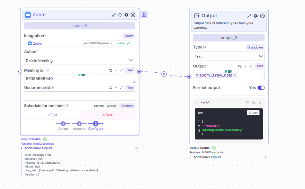Click the Zoom node success status checkmark
Image resolution: width=305 pixels, height=189 pixels.
45,139
